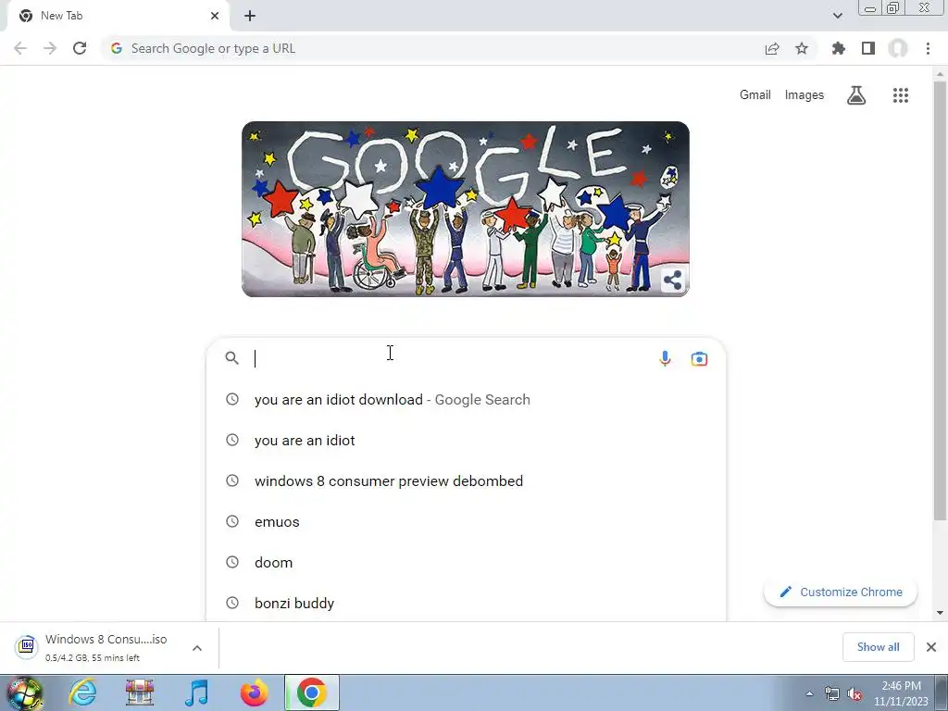Open the store icon on taskbar

(x=140, y=692)
